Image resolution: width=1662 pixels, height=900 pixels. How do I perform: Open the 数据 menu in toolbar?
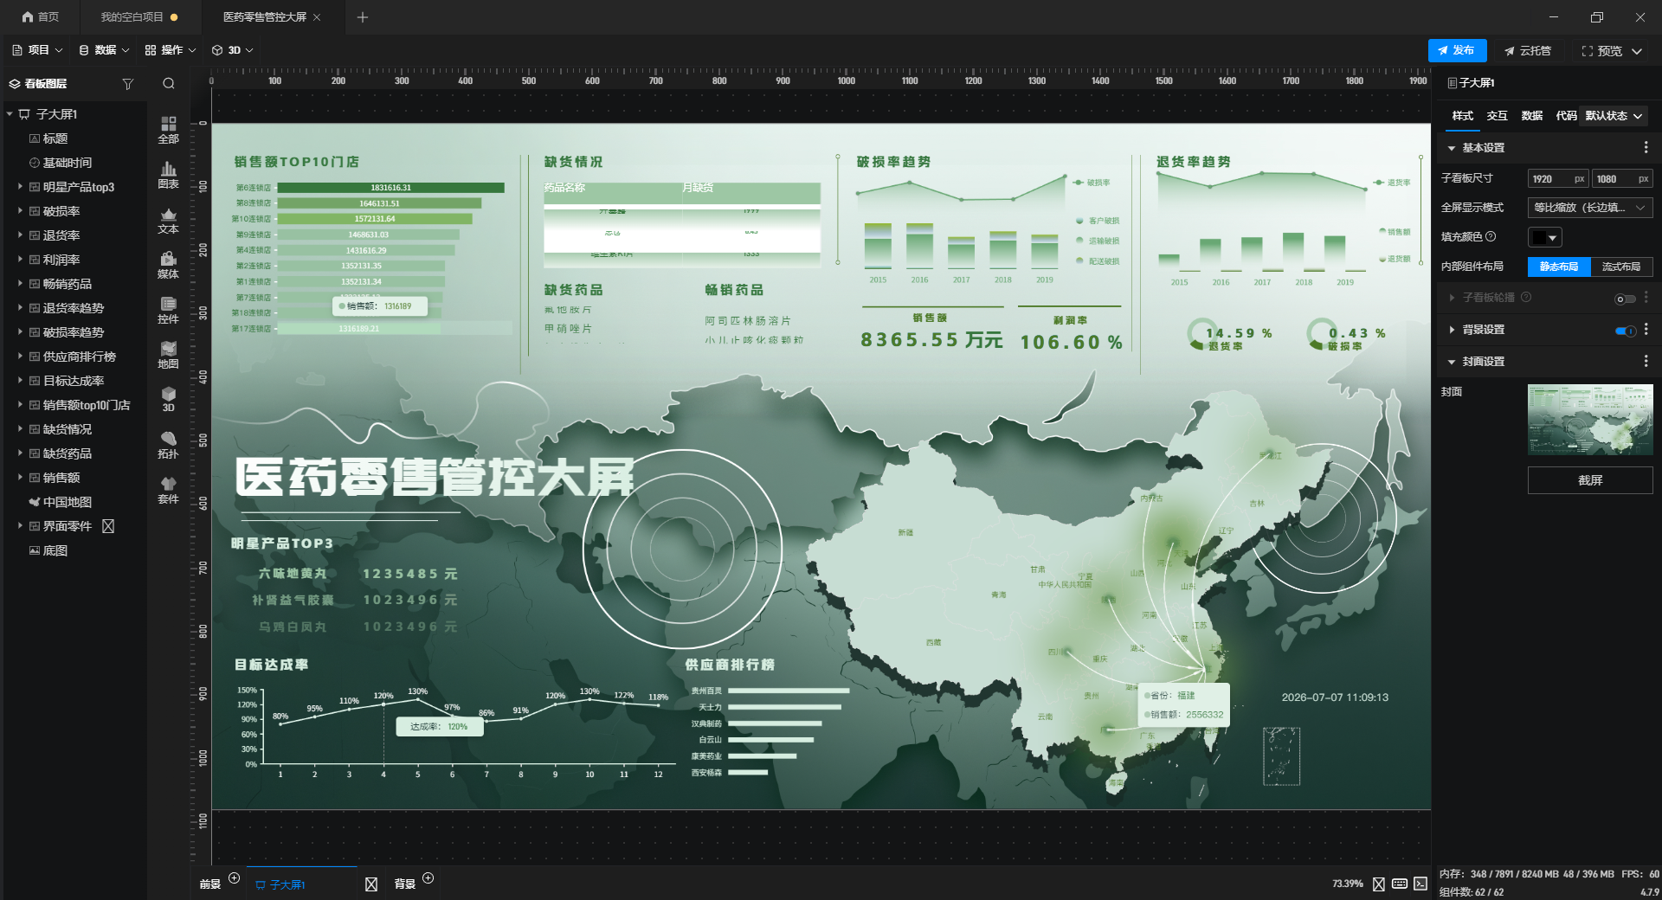point(104,50)
